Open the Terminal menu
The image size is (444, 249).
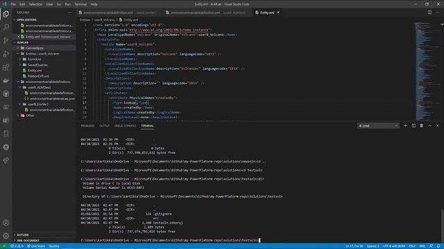coord(80,4)
